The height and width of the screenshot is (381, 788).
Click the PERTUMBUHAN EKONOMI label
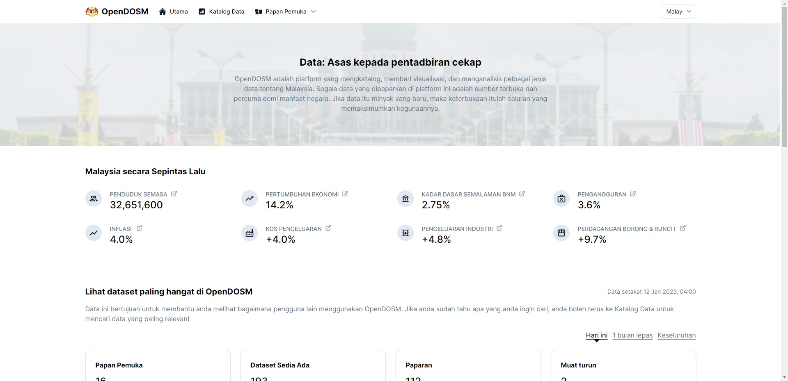click(x=302, y=194)
